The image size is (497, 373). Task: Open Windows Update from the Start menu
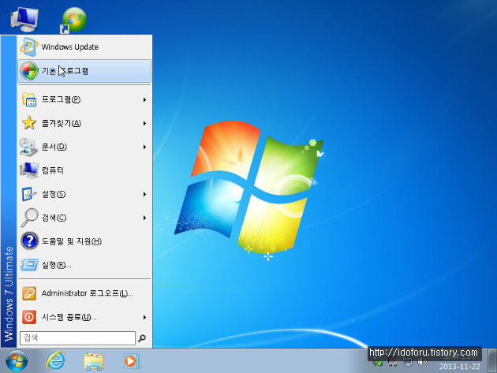(84, 47)
